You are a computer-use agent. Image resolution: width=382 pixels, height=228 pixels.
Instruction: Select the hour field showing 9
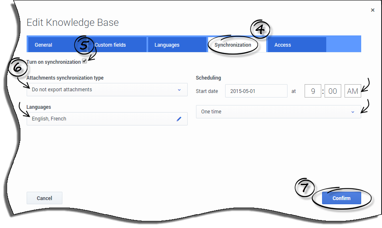point(313,91)
